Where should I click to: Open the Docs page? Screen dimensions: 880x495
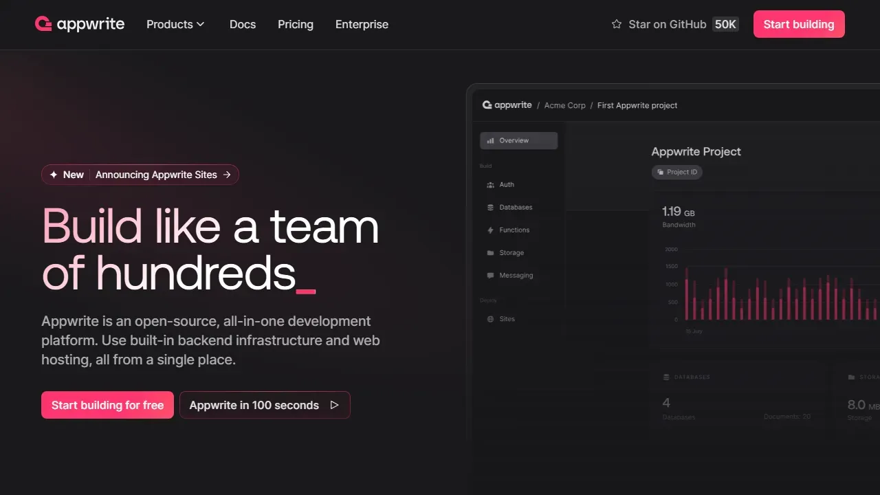tap(243, 24)
